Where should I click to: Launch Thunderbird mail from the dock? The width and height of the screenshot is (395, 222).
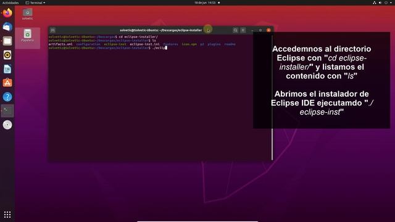7,27
